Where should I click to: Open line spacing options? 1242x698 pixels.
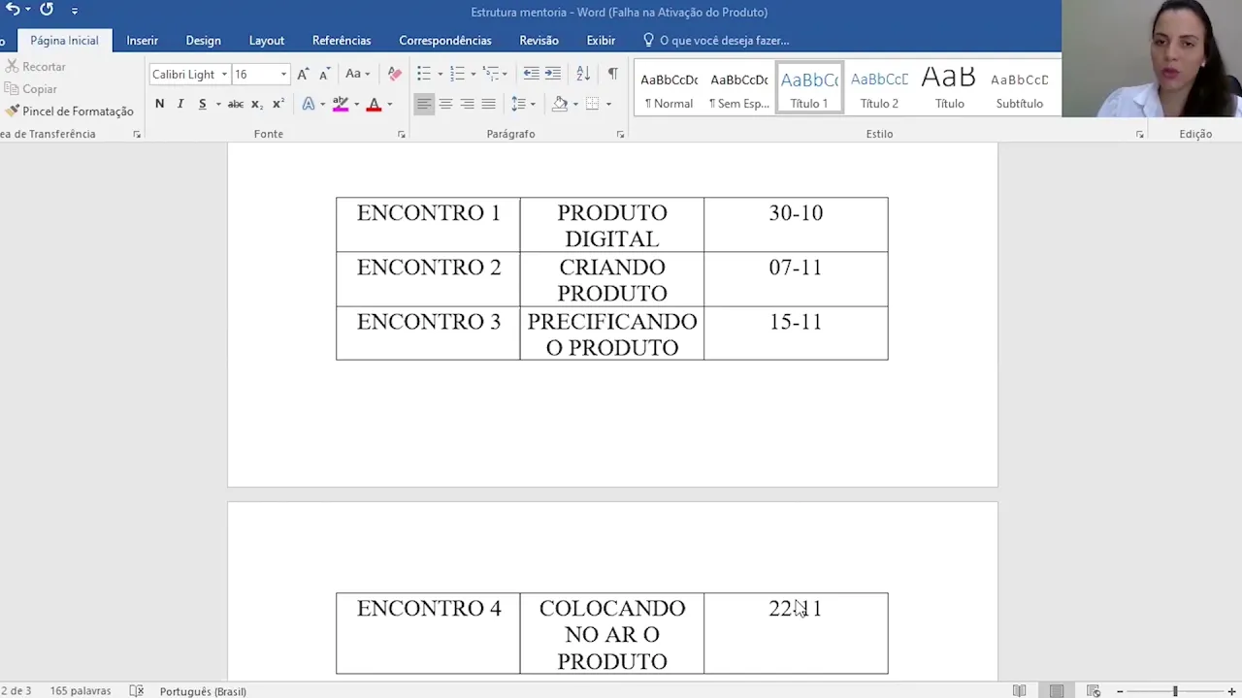[x=523, y=104]
